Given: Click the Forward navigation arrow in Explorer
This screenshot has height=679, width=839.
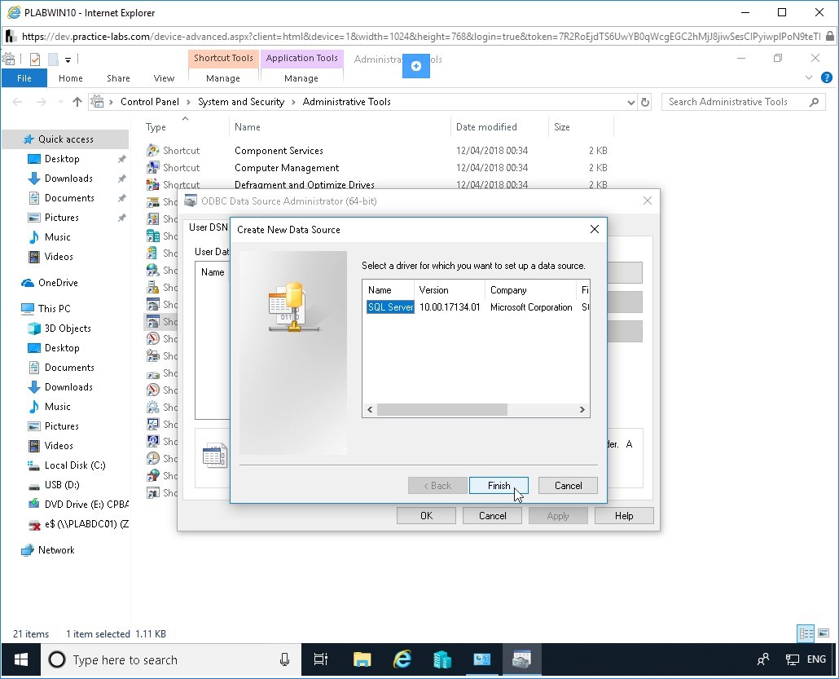Looking at the screenshot, I should 41,102.
